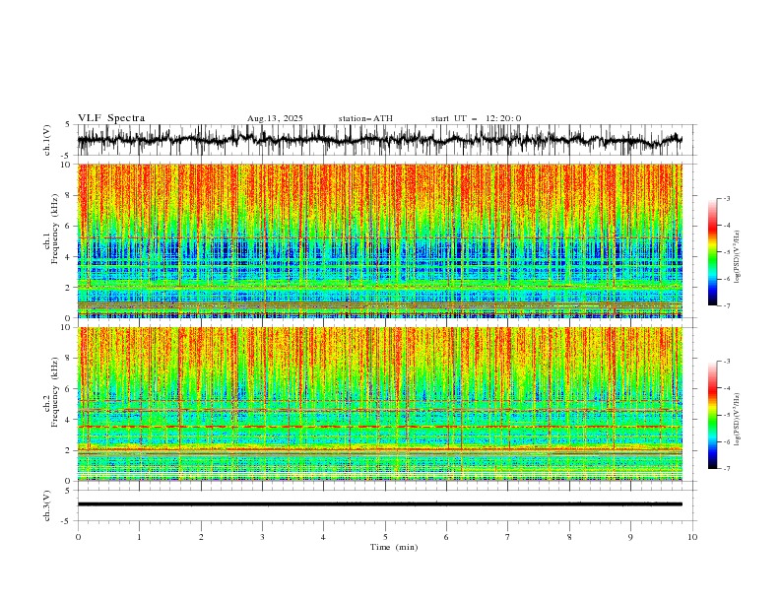Click the 'ch.1(V)' waveform axis label

47,140
